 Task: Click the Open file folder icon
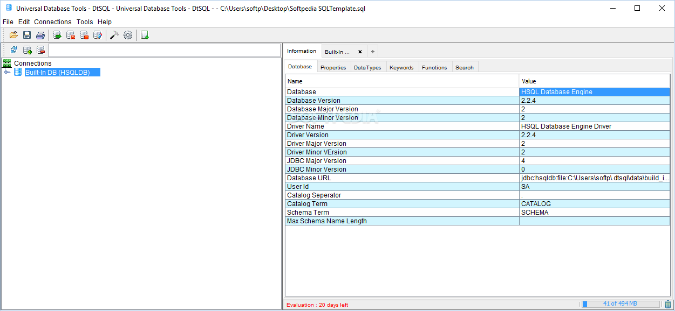pyautogui.click(x=13, y=35)
